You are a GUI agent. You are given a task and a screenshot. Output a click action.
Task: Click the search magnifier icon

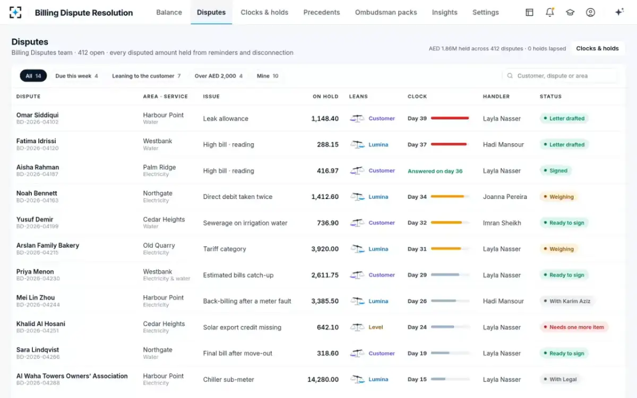pos(510,76)
